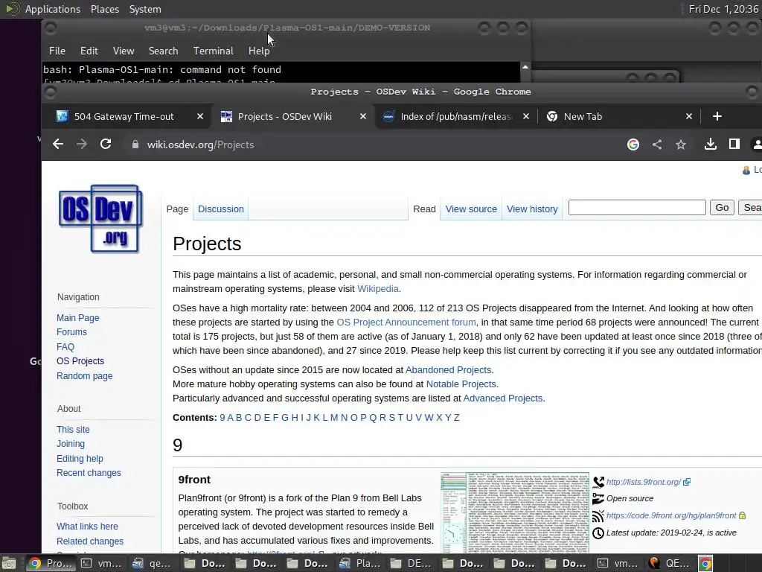Open the terminal's Terminal menu
This screenshot has width=762, height=572.
[x=214, y=51]
